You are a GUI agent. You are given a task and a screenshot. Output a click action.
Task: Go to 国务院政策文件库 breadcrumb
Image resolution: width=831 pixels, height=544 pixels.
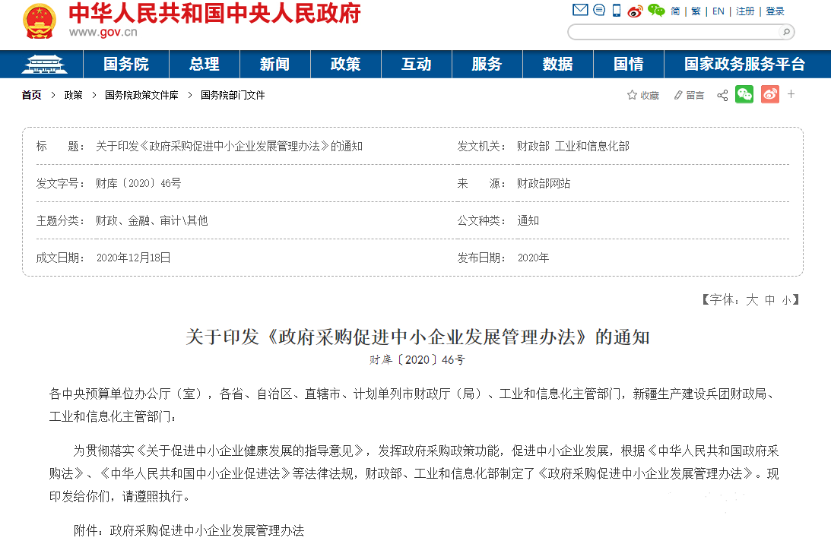[141, 95]
